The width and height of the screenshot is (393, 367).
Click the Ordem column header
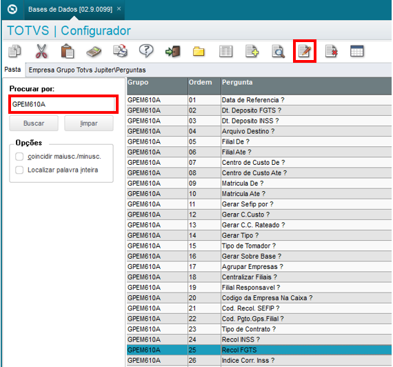204,86
